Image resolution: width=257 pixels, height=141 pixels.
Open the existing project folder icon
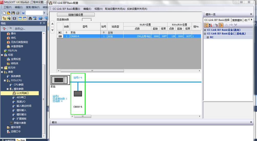coord(9,13)
